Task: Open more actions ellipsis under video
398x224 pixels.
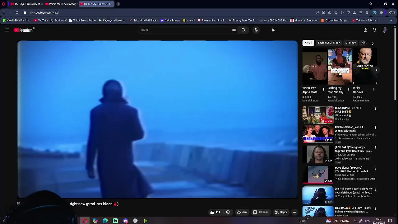Action: coord(294,212)
